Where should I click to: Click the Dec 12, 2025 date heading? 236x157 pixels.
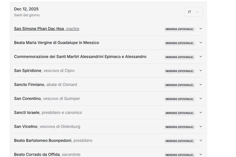pyautogui.click(x=26, y=9)
